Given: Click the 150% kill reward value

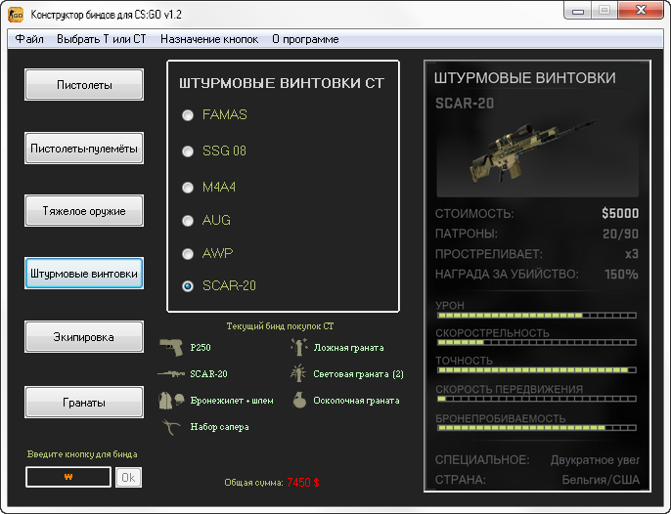Looking at the screenshot, I should pyautogui.click(x=621, y=275).
